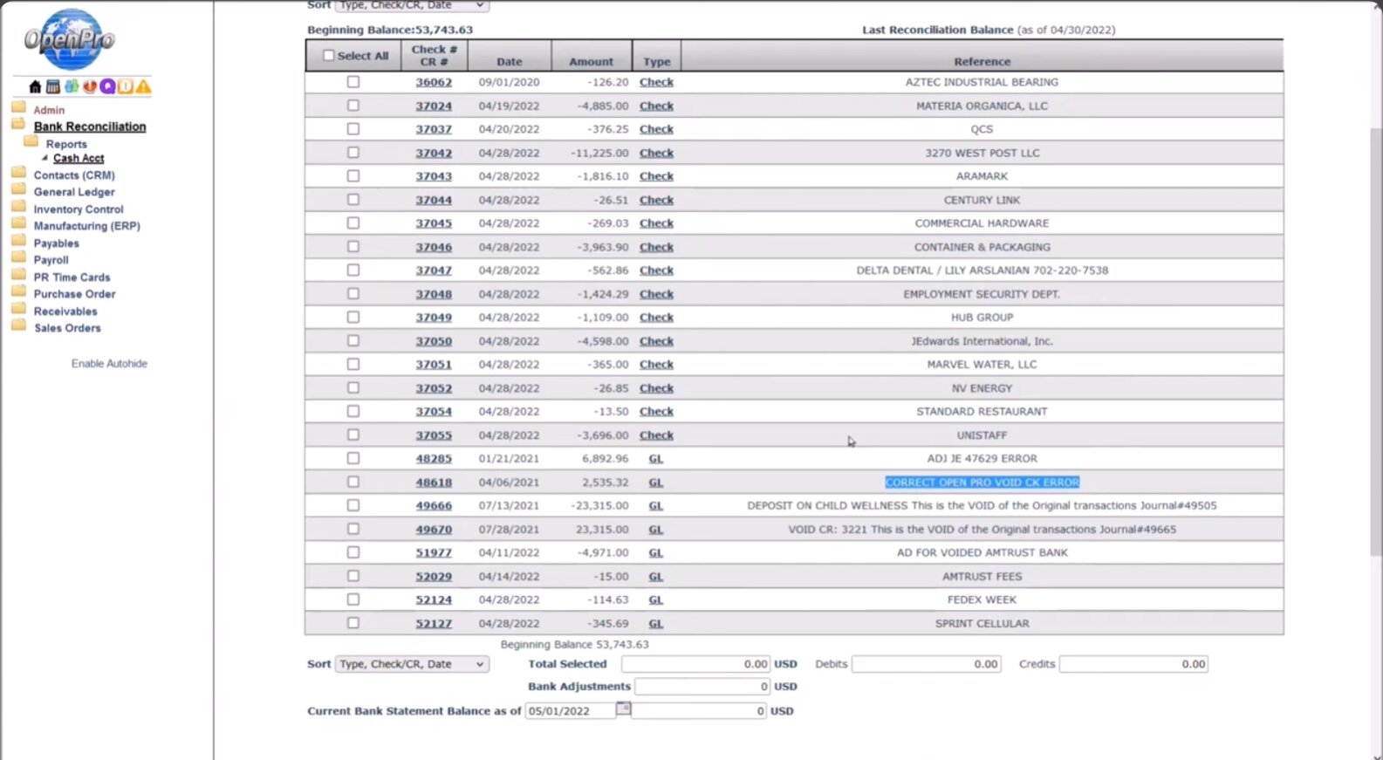Image resolution: width=1383 pixels, height=760 pixels.
Task: Click the highlighted CORRECT OPEN PRO VOID CK ERROR text
Action: 982,482
